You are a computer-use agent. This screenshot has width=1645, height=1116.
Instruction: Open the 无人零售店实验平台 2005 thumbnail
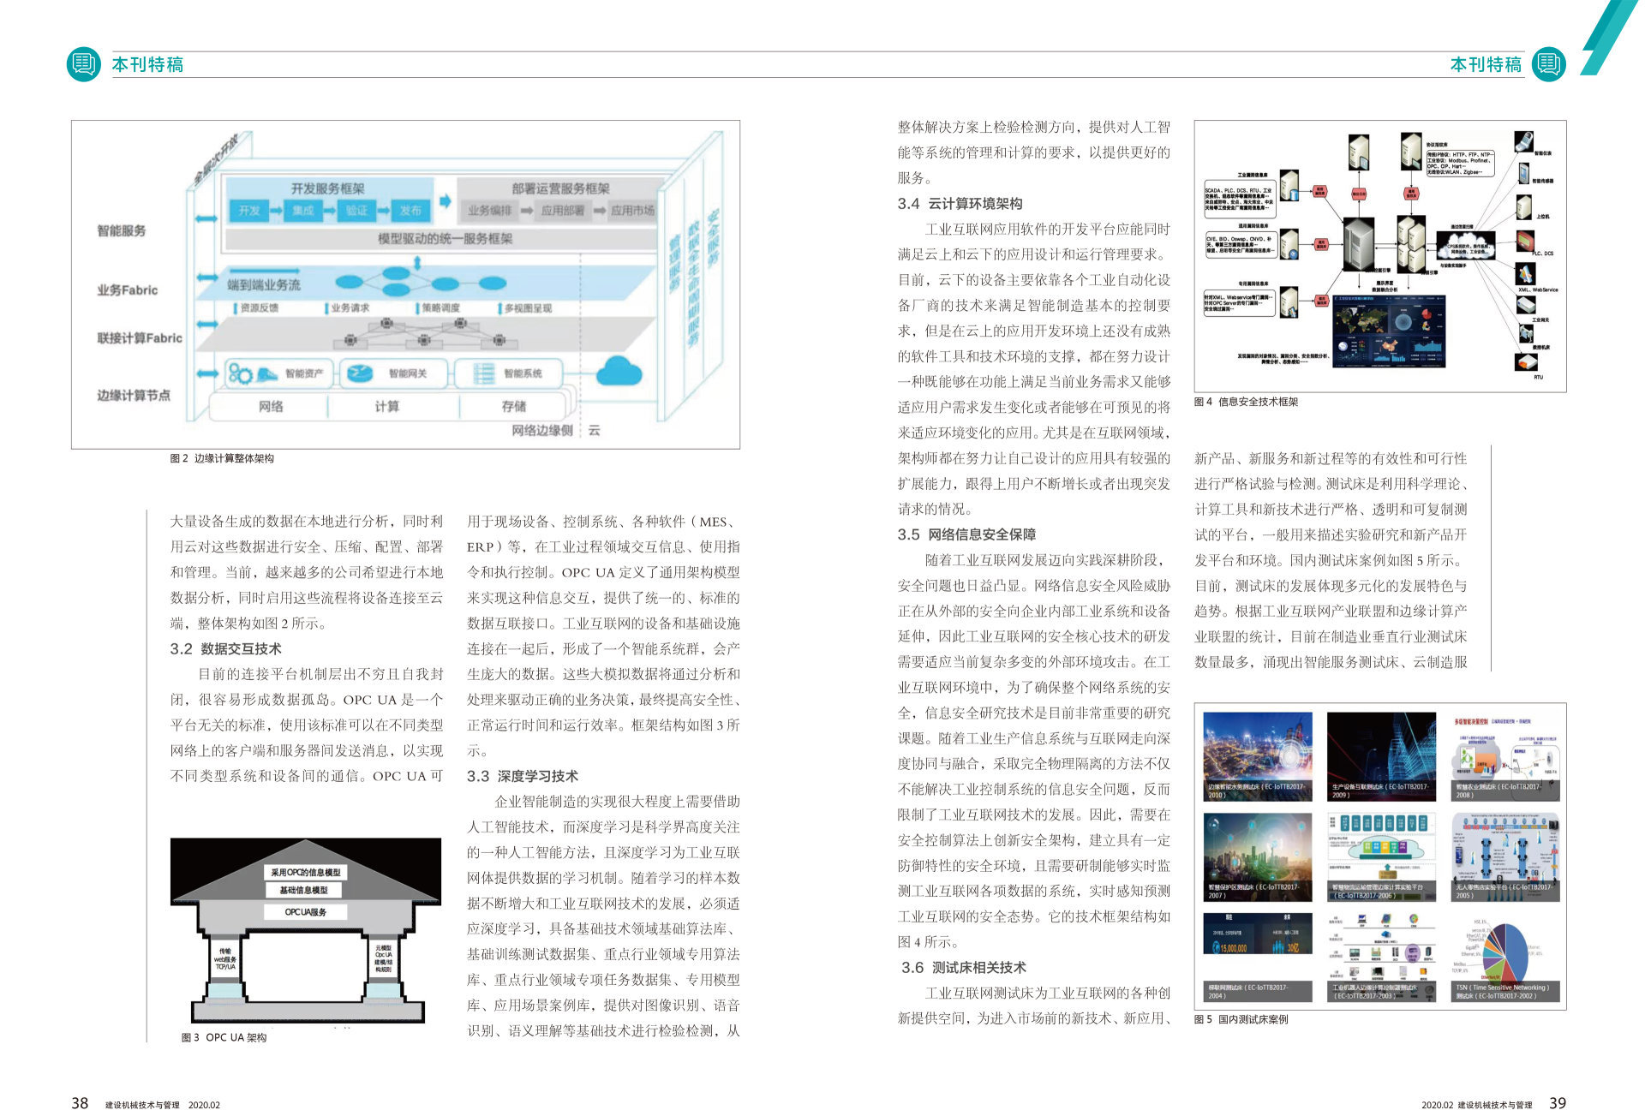click(x=1505, y=856)
